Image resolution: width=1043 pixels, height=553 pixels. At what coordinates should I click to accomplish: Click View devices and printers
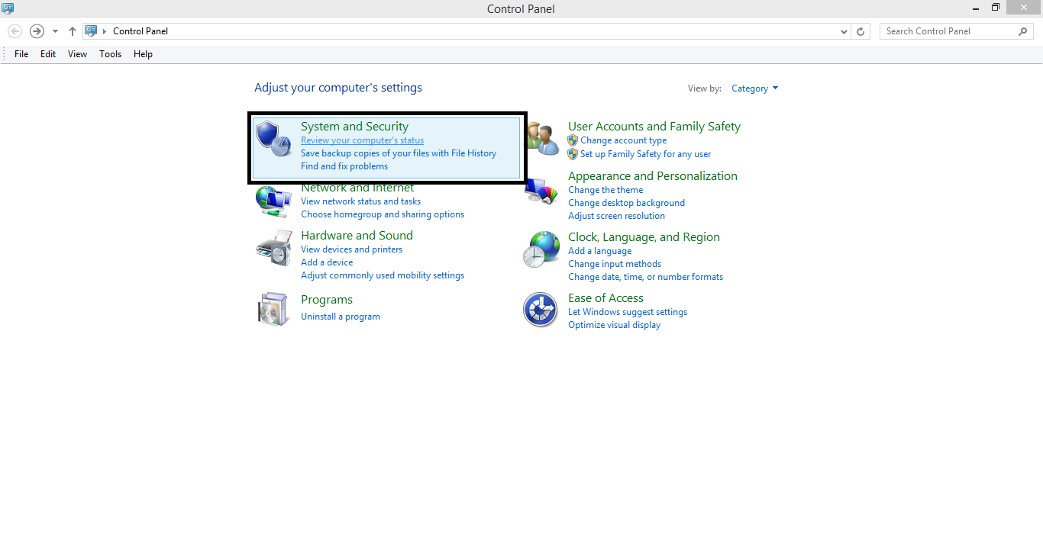tap(351, 249)
